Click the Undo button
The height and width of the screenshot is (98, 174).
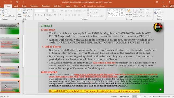[x=5, y=2]
